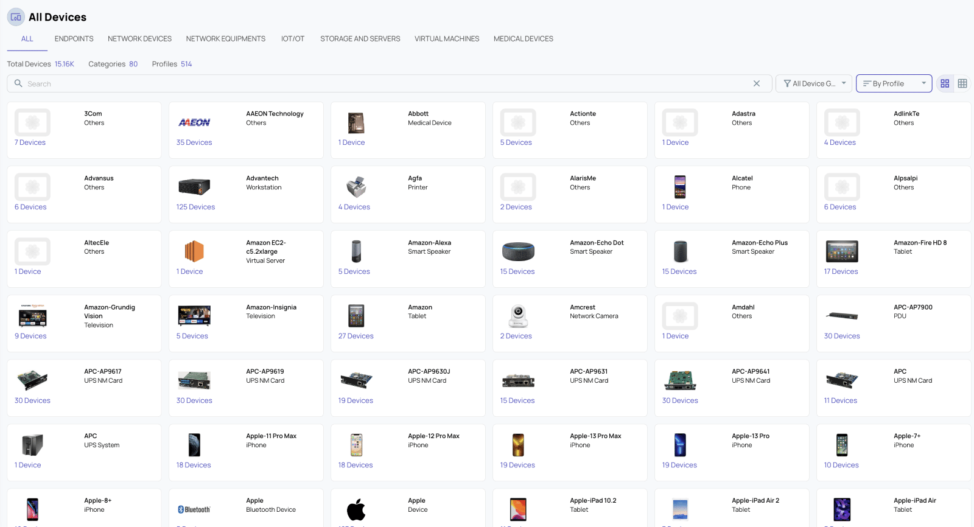Open the STORAGE AND SERVERS tab
Viewport: 974px width, 527px height.
click(x=360, y=39)
